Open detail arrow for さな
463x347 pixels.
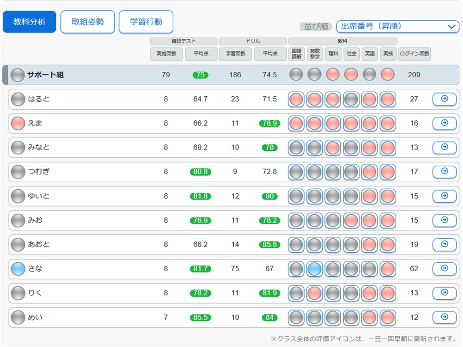pyautogui.click(x=444, y=268)
